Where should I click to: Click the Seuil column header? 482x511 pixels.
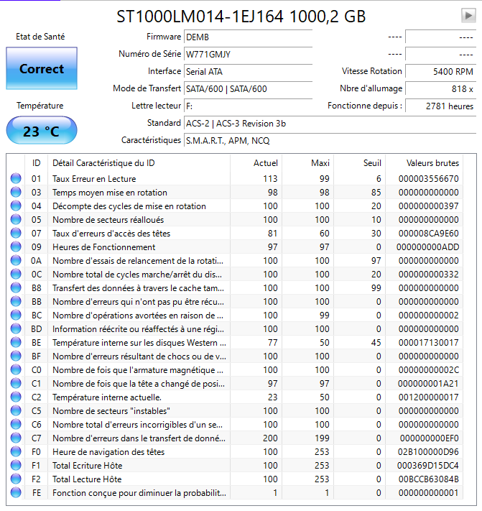360,163
